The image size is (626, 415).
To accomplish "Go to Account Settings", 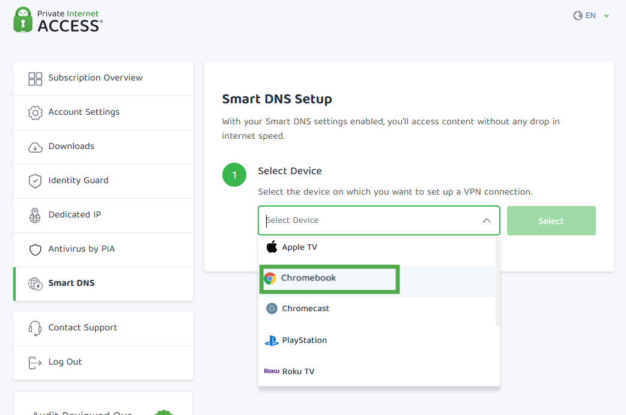I will coord(103,113).
